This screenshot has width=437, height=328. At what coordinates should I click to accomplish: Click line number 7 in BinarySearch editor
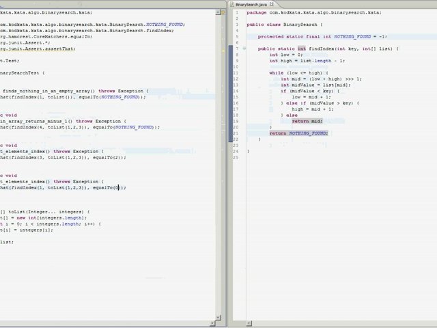pos(236,49)
